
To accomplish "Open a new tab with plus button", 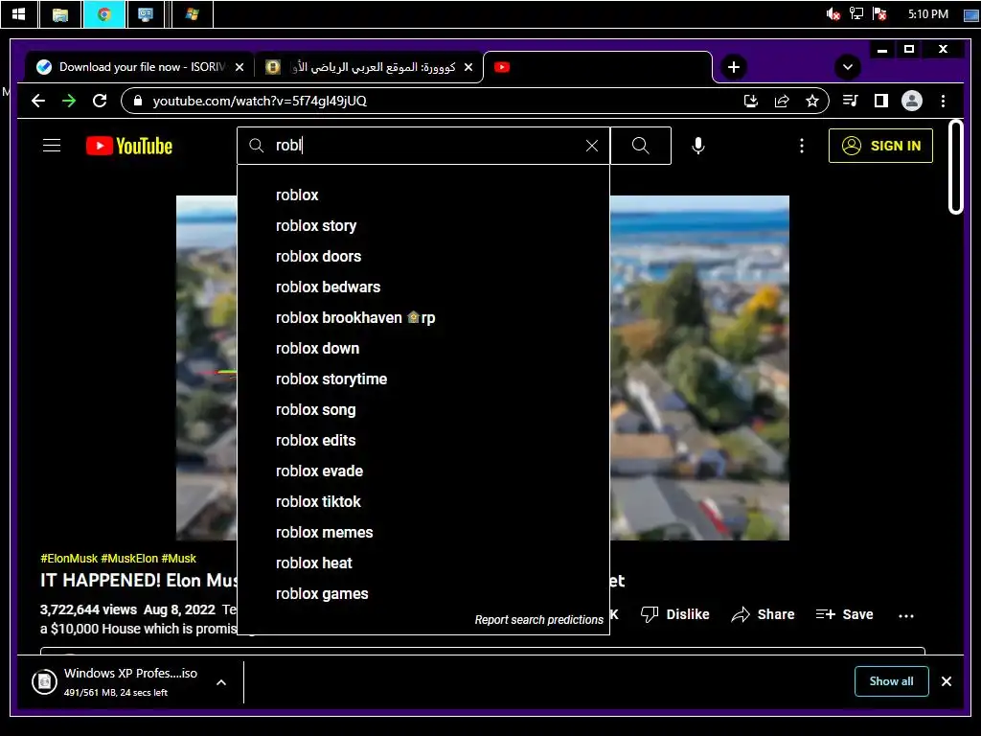I will [734, 67].
